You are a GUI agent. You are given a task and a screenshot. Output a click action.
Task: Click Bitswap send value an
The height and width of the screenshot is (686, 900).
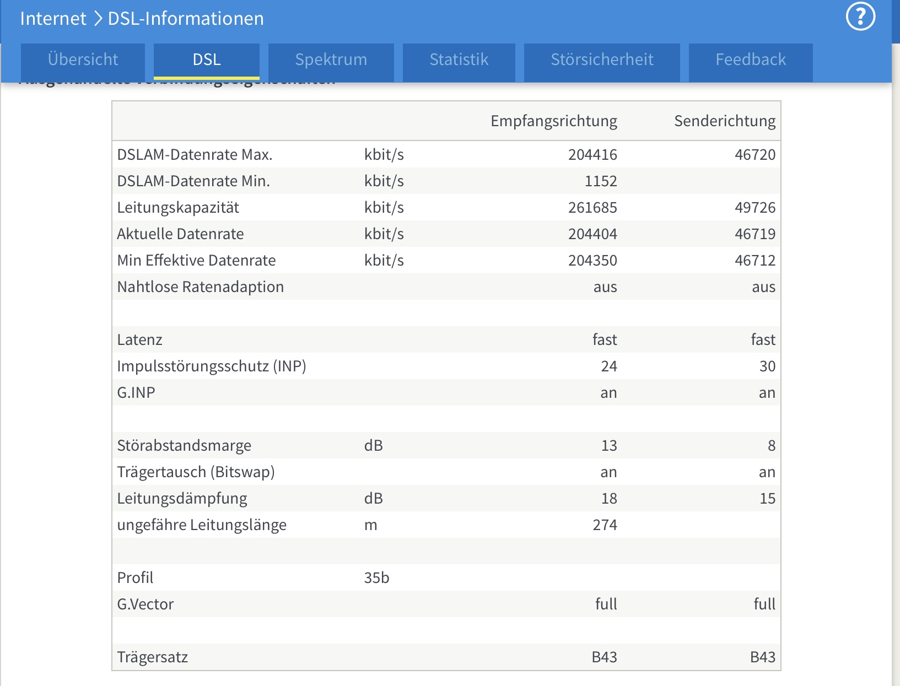coord(767,472)
